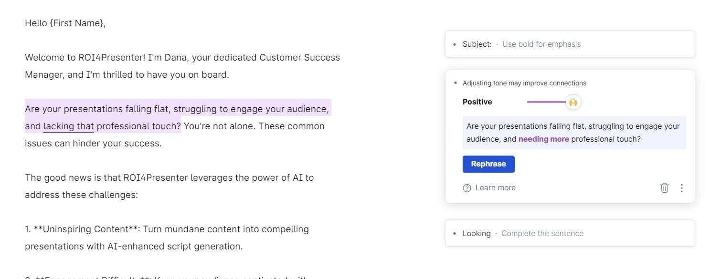Click the question mark icon beside Learn more
Viewport: 710px width, 279px height.
click(x=467, y=187)
